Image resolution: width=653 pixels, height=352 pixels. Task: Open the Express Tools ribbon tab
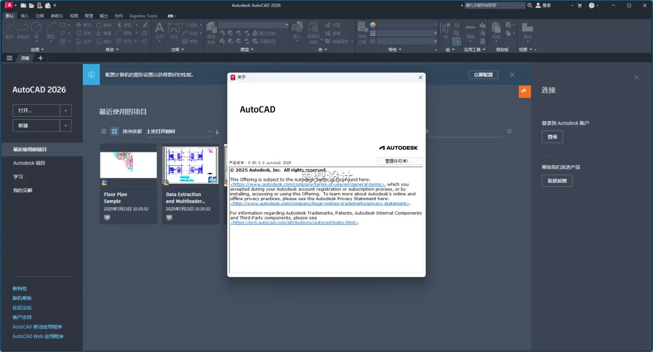click(143, 16)
